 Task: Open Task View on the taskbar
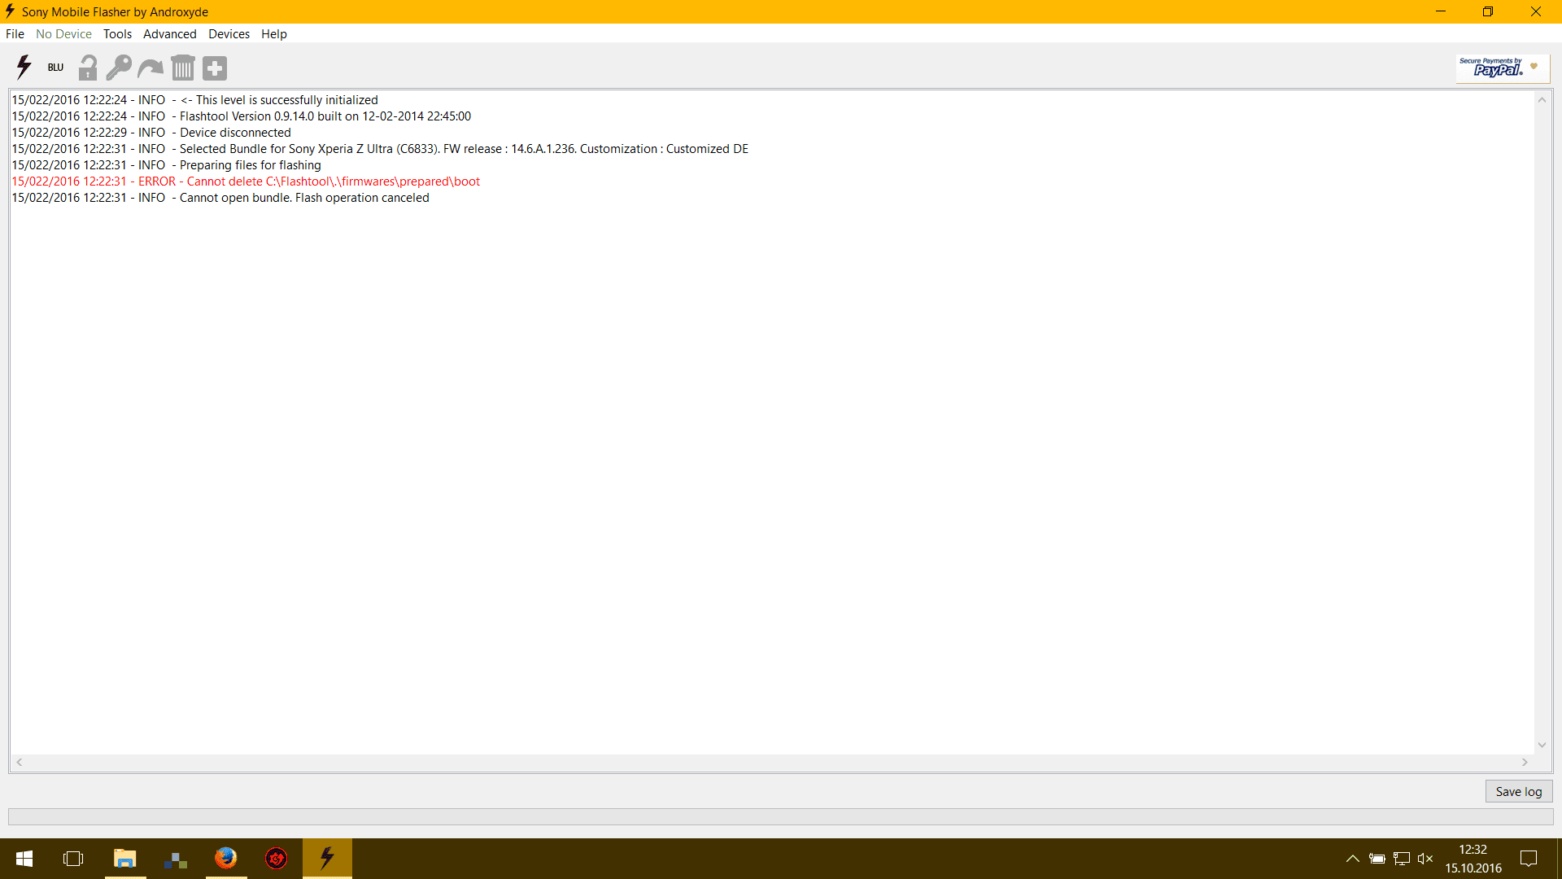(73, 859)
